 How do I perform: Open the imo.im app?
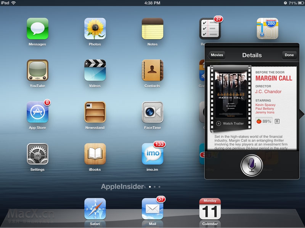(152, 154)
